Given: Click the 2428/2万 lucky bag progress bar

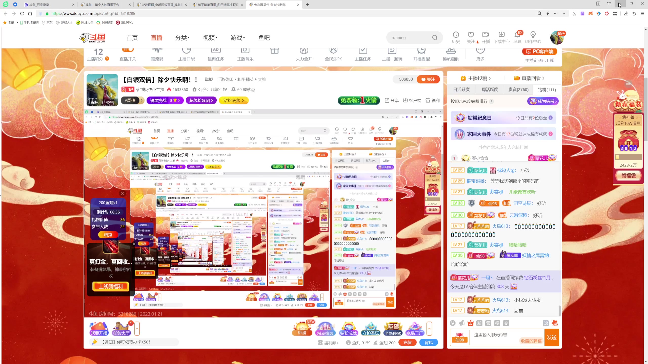Looking at the screenshot, I should 628,157.
